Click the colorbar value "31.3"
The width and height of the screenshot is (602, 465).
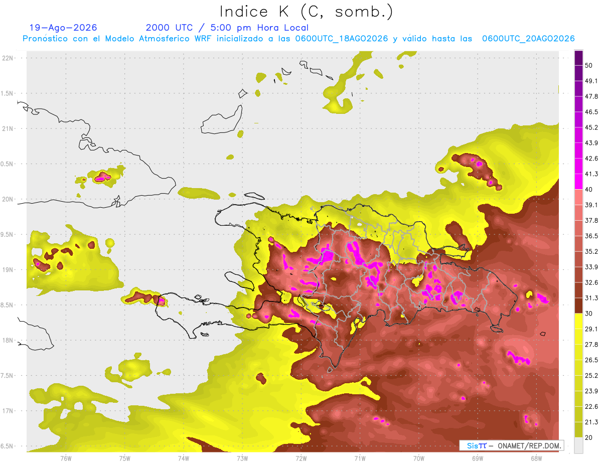pos(591,298)
